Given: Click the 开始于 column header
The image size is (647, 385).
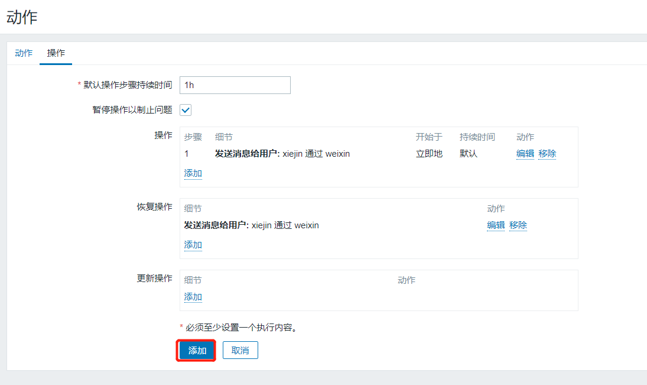Looking at the screenshot, I should 429,137.
